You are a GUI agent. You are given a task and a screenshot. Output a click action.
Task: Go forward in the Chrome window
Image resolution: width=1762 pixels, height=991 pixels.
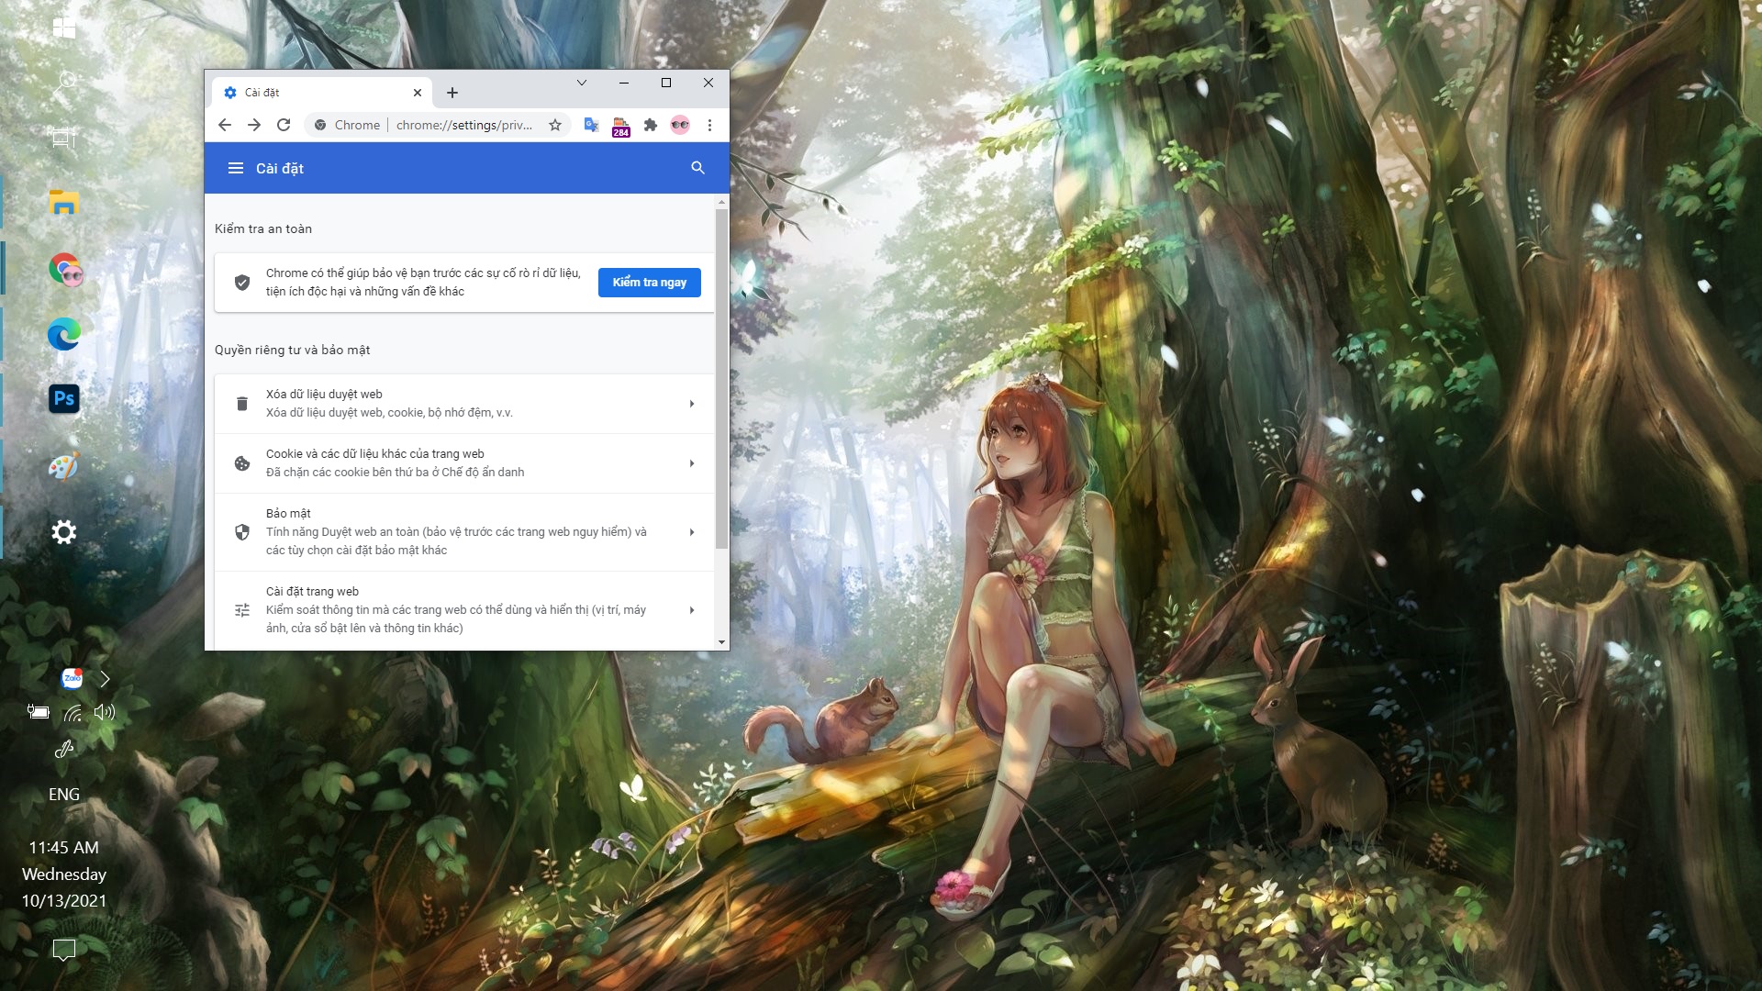coord(254,125)
